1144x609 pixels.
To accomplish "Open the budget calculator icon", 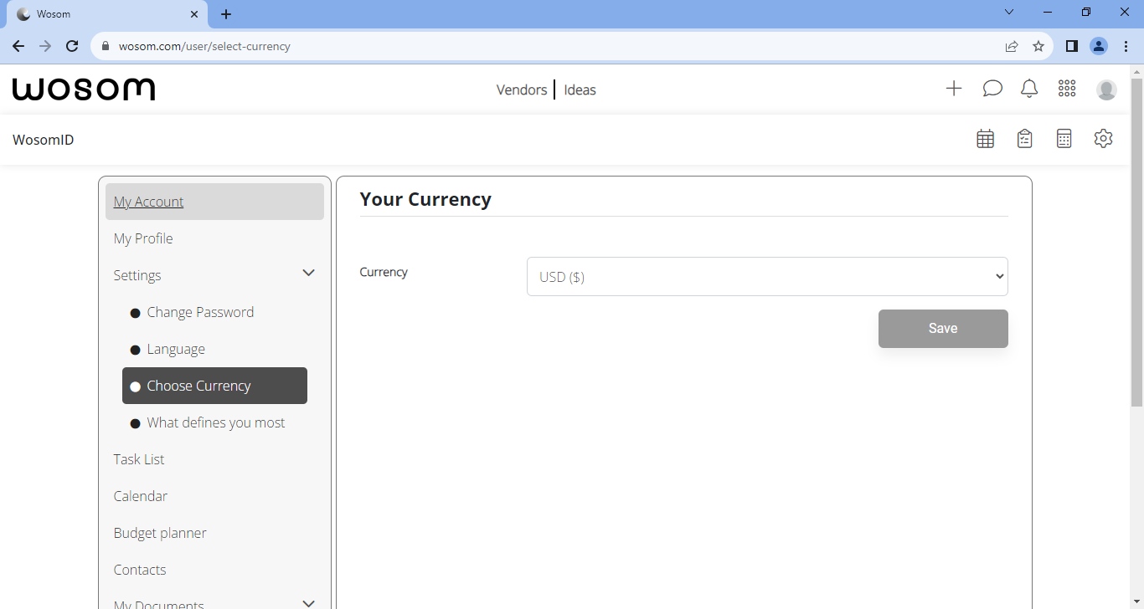I will tap(1064, 137).
